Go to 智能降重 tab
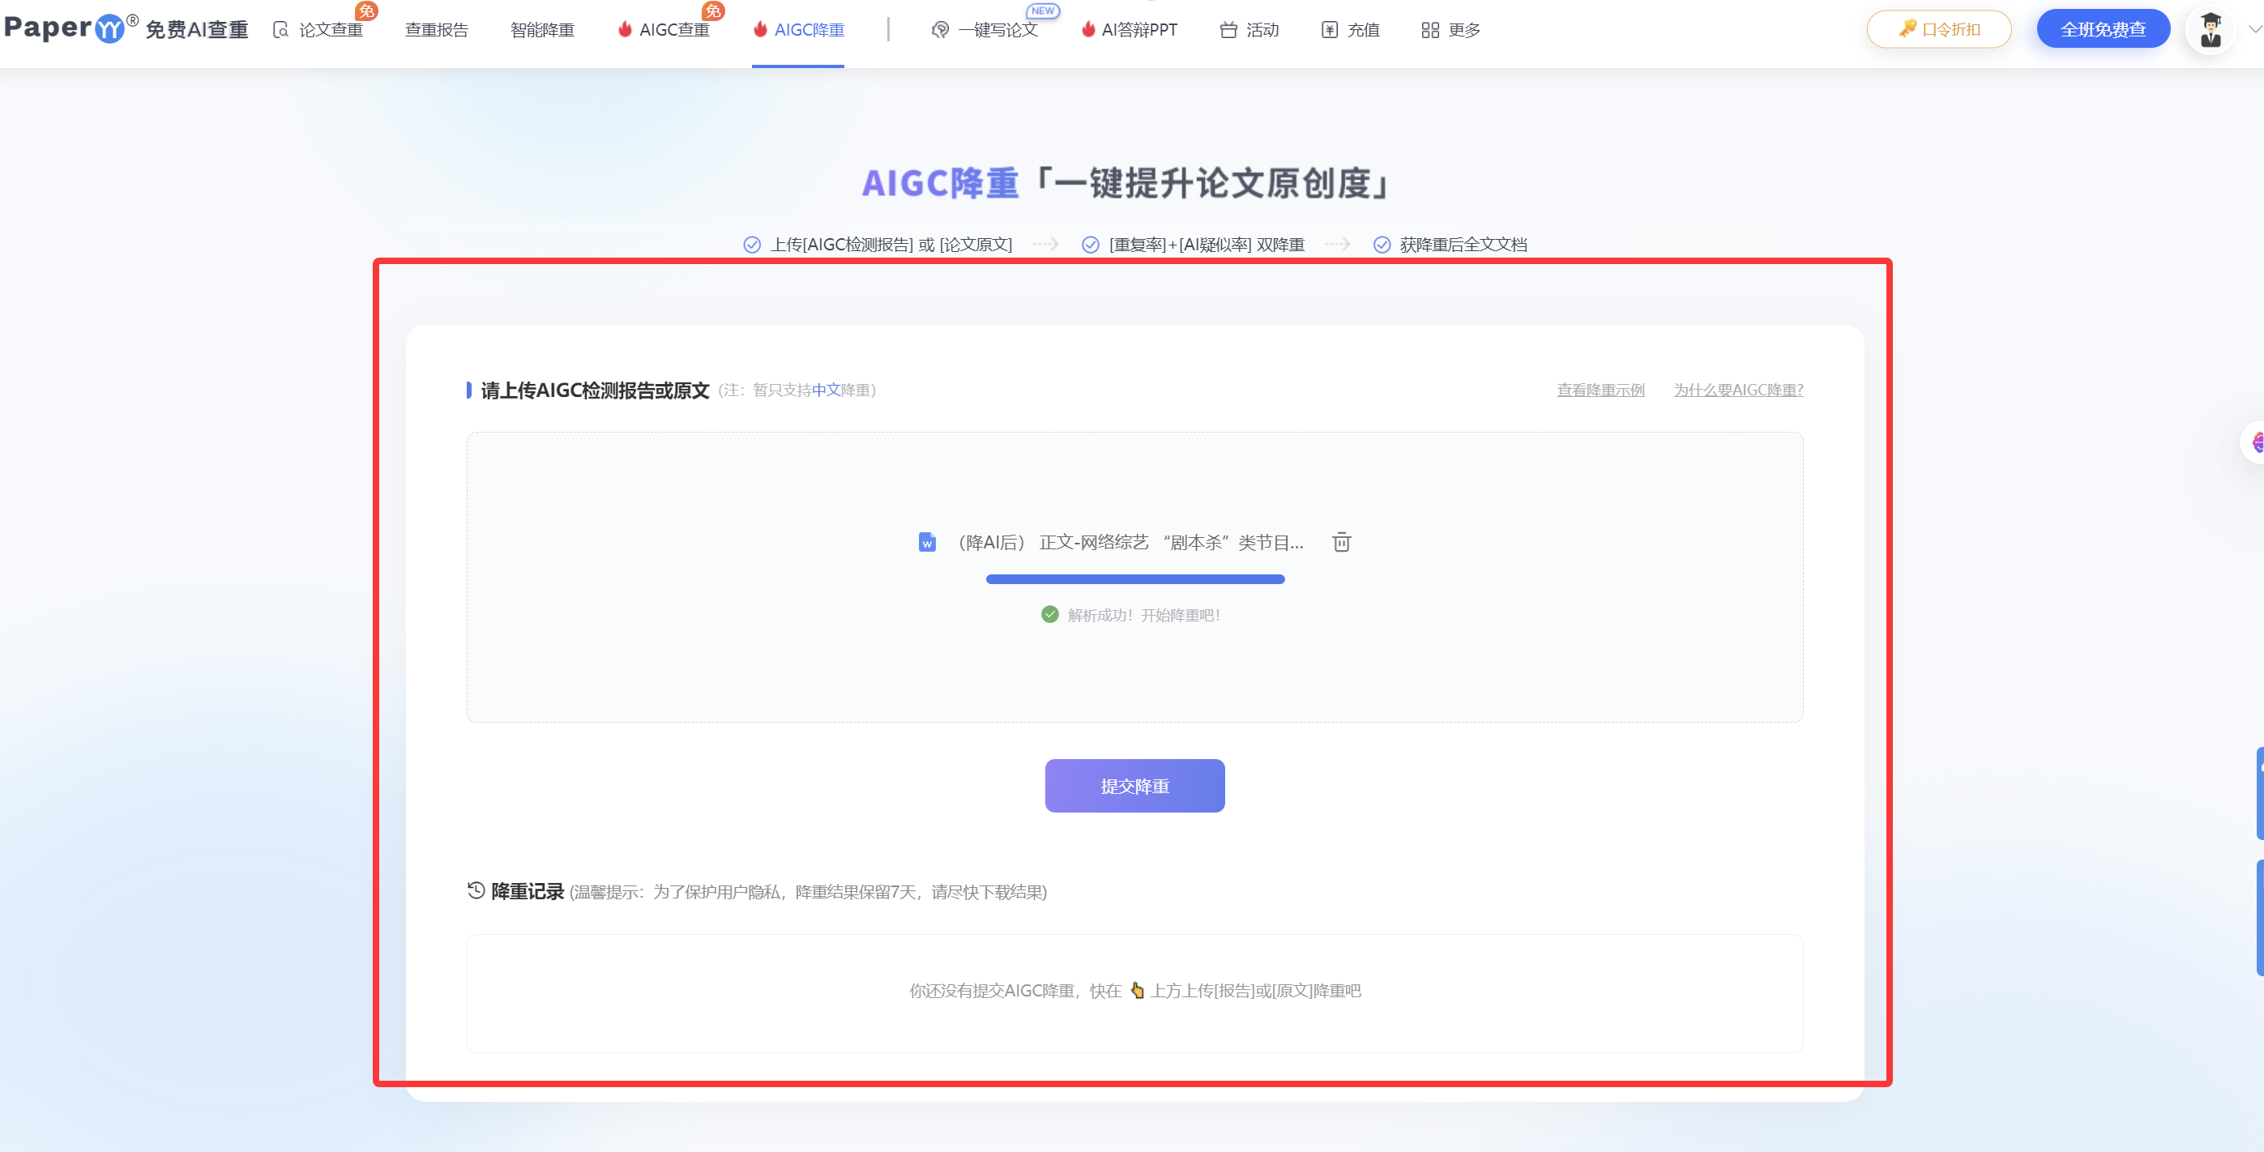Screen dimensions: 2264x1152 542,30
